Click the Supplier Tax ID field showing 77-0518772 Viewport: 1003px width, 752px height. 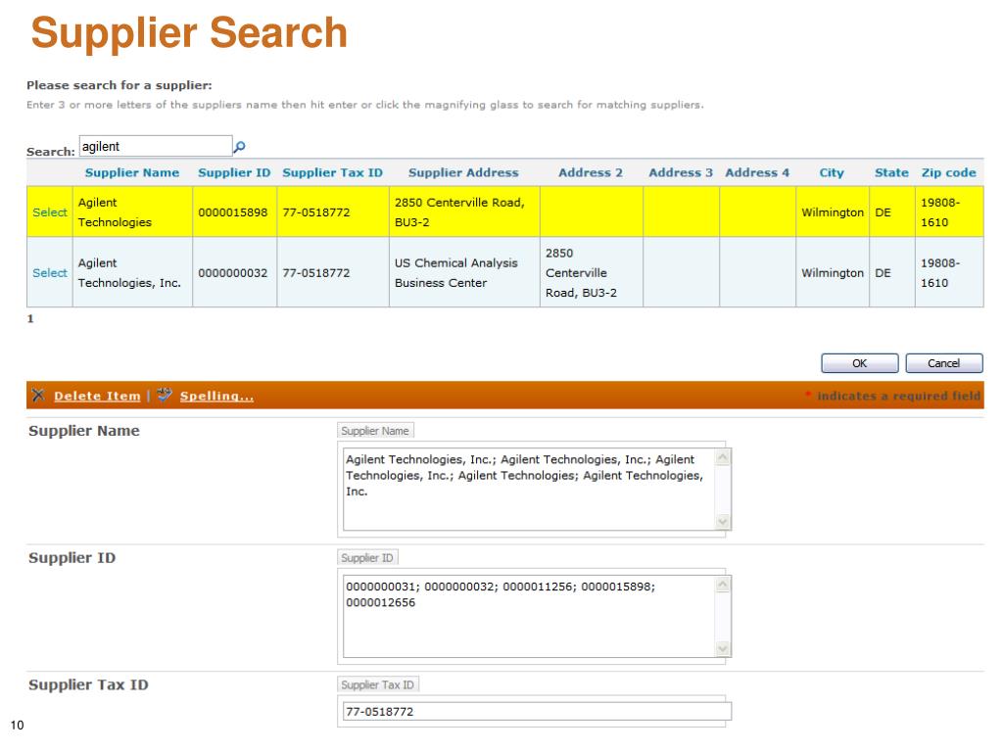[x=538, y=712]
